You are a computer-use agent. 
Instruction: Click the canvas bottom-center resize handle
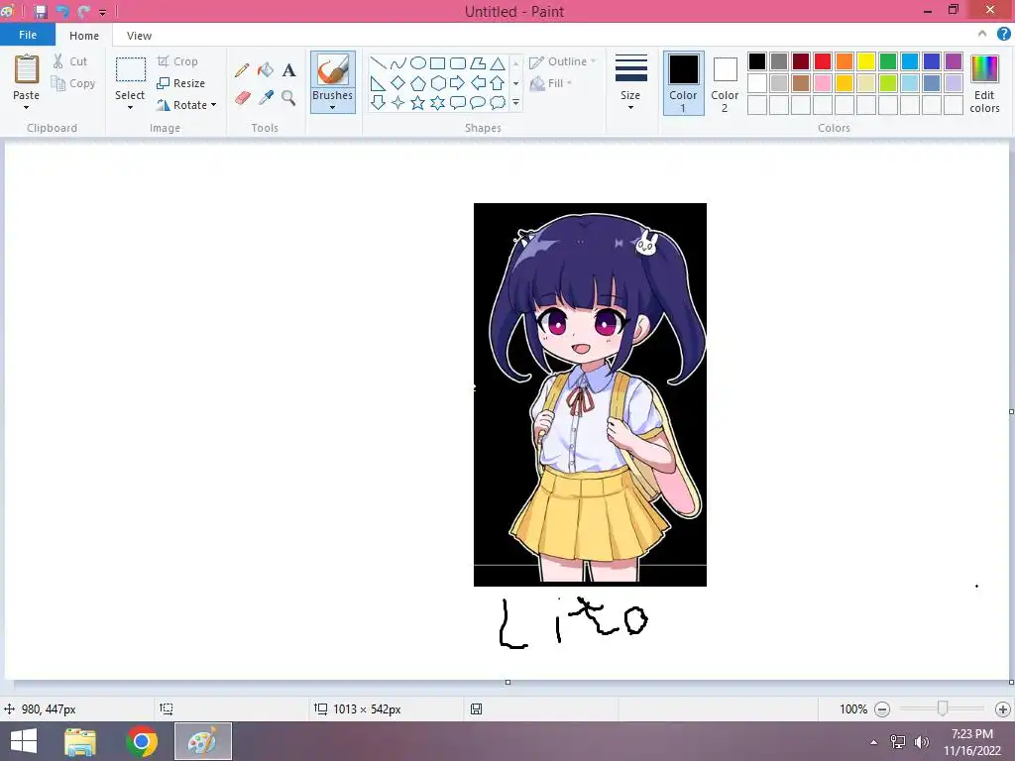click(x=507, y=682)
